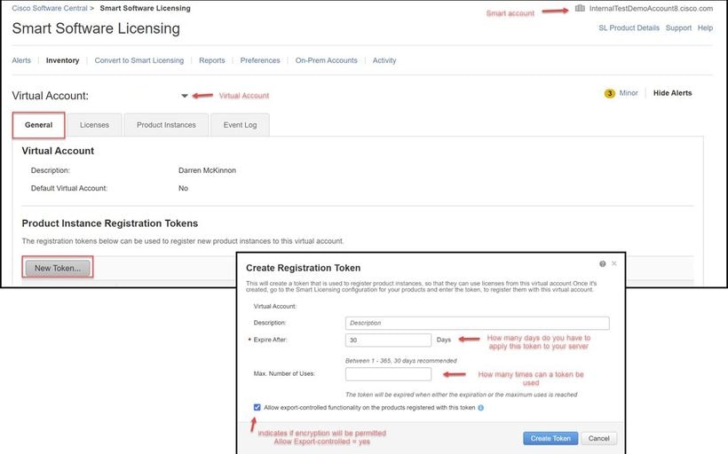Click the Smart account building icon
Viewport: 728px width, 454px height.
click(x=580, y=8)
